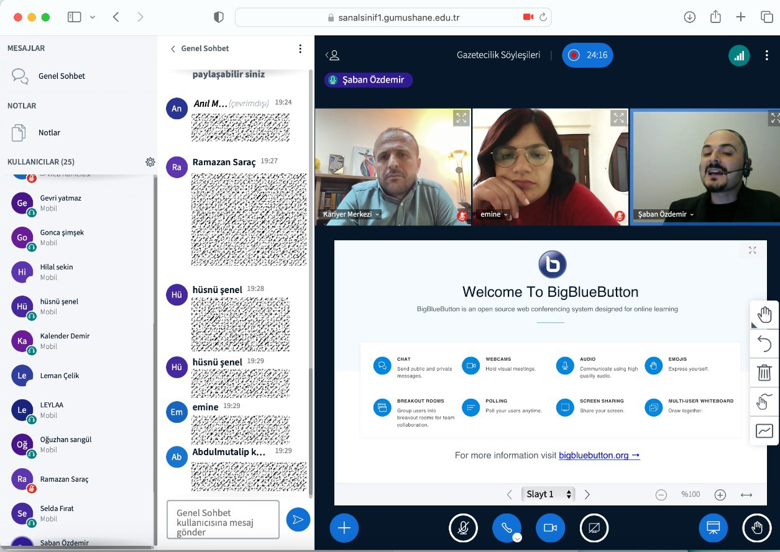
Task: Toggle the user list panel
Action: [x=333, y=55]
